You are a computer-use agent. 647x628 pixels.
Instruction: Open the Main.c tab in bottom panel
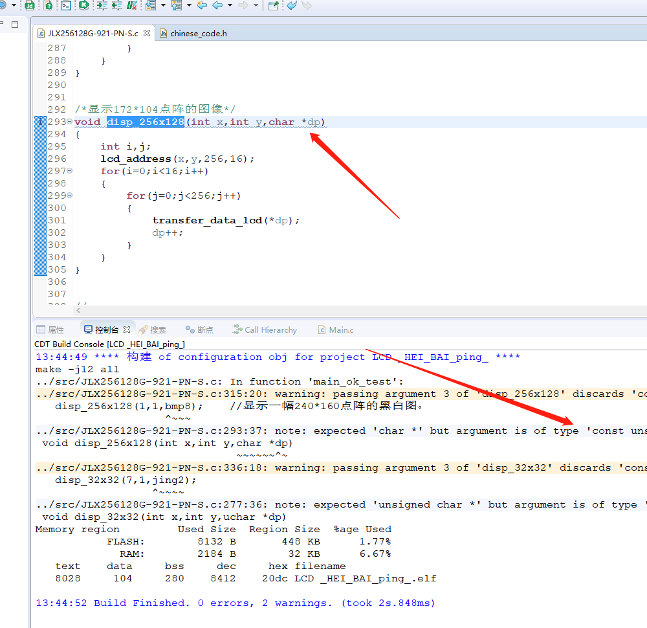(341, 330)
